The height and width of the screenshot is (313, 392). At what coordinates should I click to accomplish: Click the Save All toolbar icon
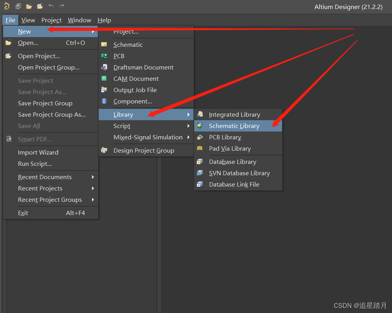pyautogui.click(x=18, y=6)
